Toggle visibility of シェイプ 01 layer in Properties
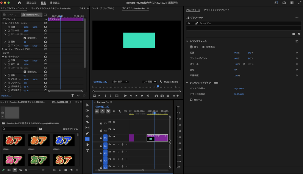303x174 pixels. pos(189,23)
